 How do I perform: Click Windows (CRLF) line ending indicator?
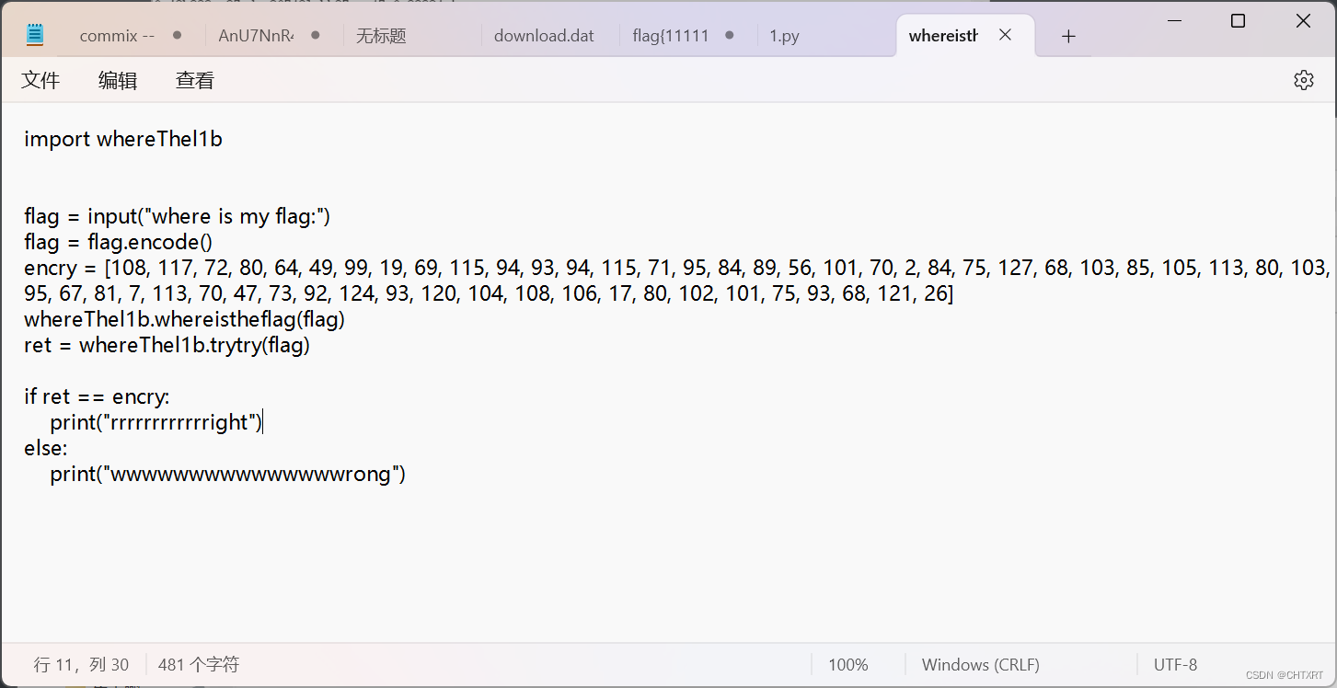click(x=980, y=664)
